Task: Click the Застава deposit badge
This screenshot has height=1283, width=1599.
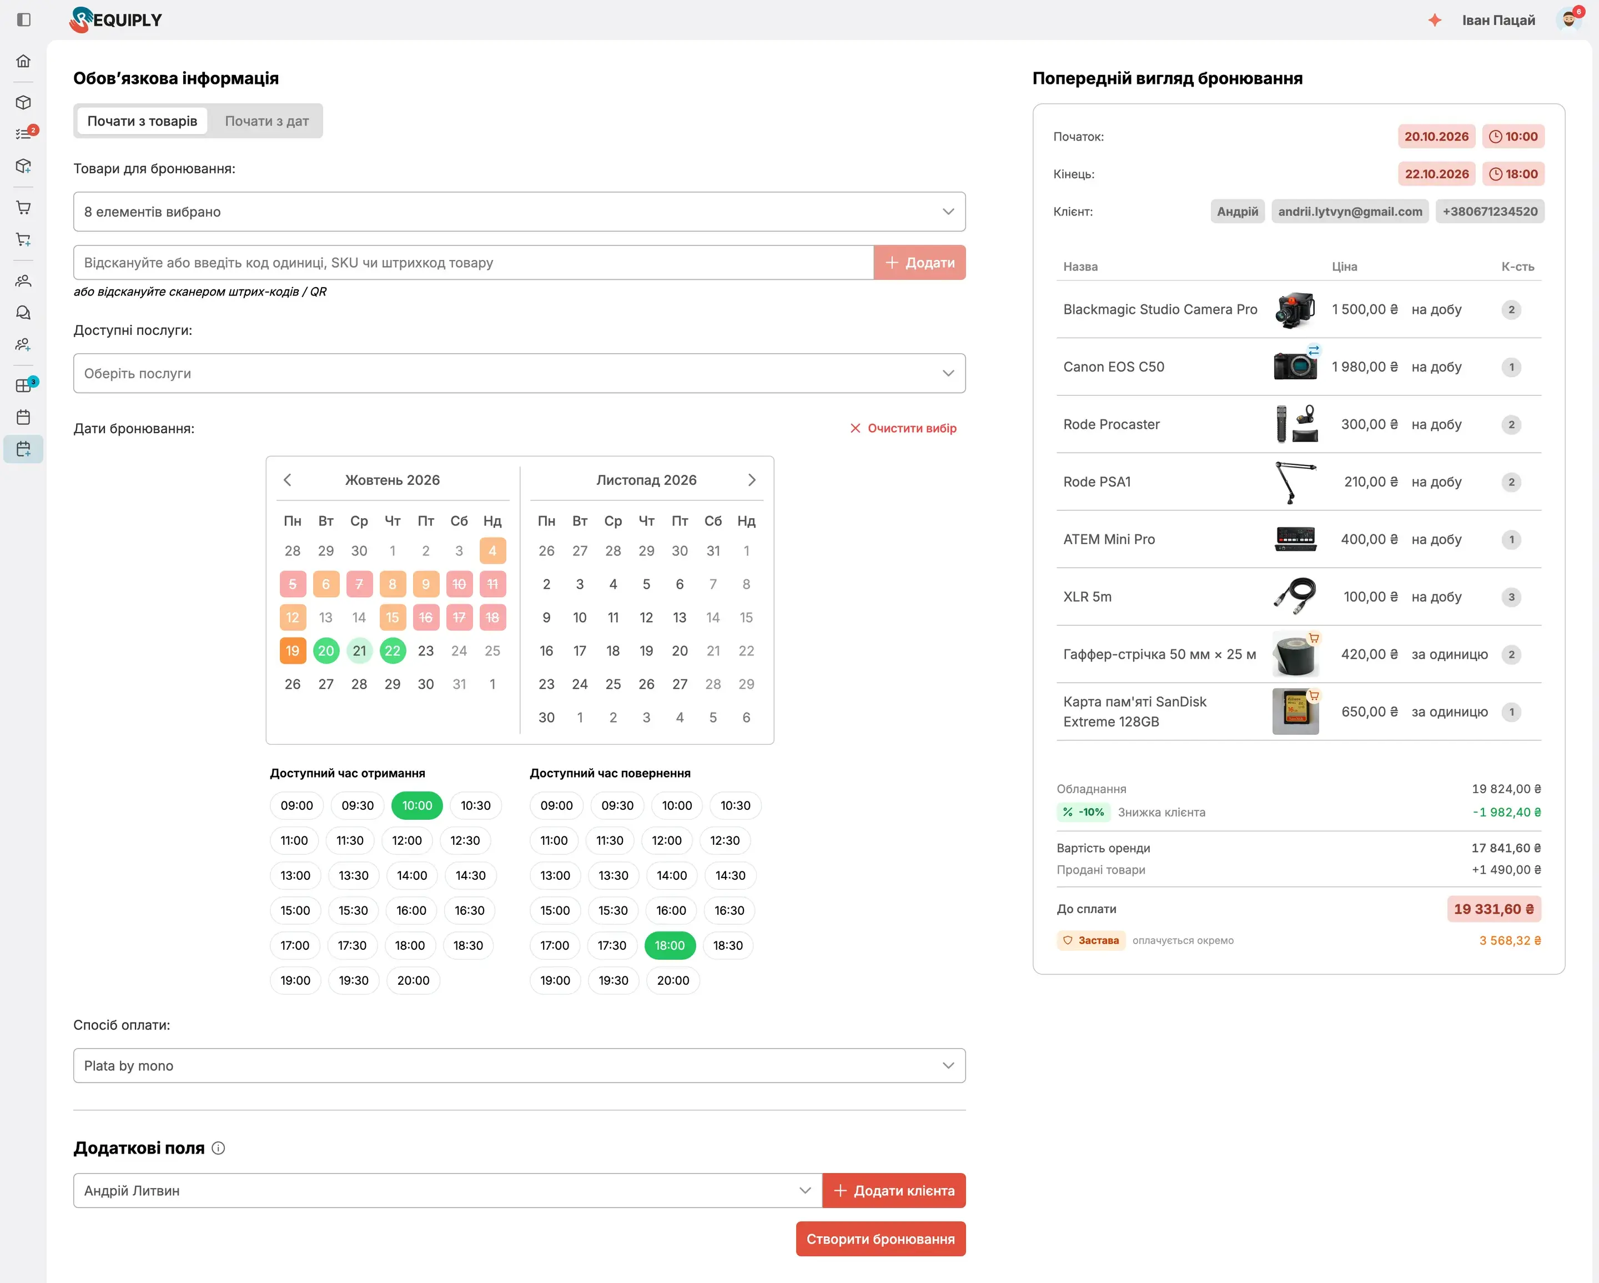Action: click(x=1091, y=940)
